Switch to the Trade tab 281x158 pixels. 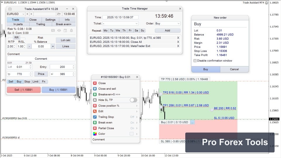pyautogui.click(x=16, y=20)
